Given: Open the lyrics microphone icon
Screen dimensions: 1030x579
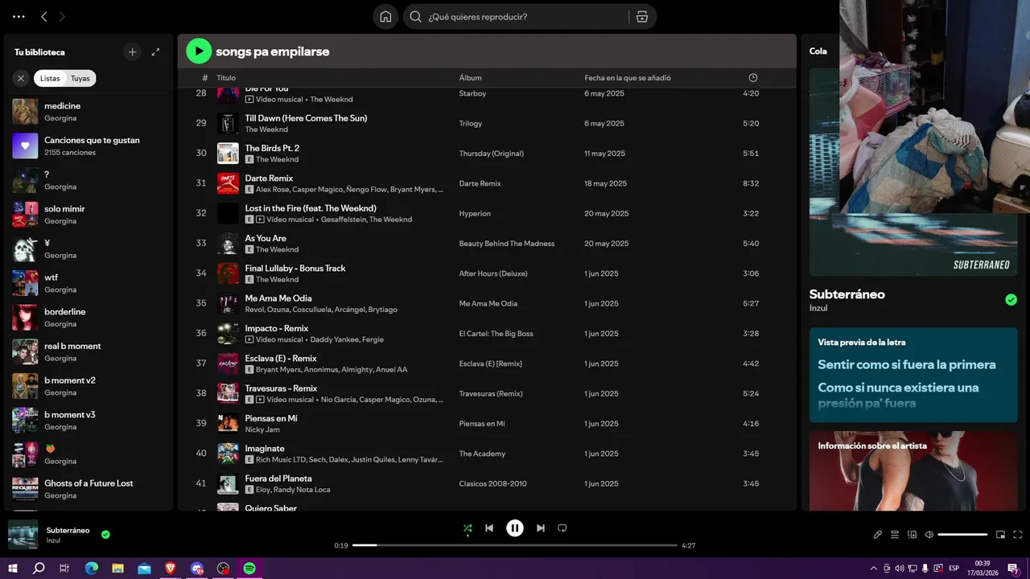Looking at the screenshot, I should click(878, 534).
